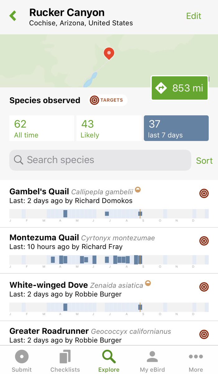218x374 pixels.
Task: Select the 62 All time filter
Action: click(x=42, y=128)
